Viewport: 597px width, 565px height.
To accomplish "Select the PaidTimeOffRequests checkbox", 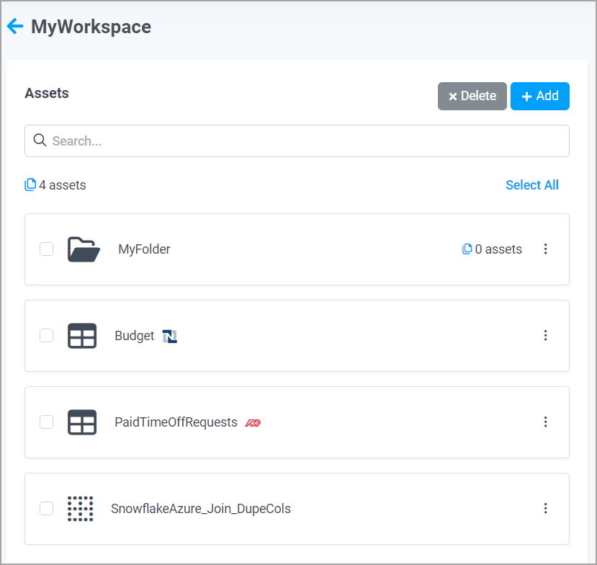I will (46, 422).
